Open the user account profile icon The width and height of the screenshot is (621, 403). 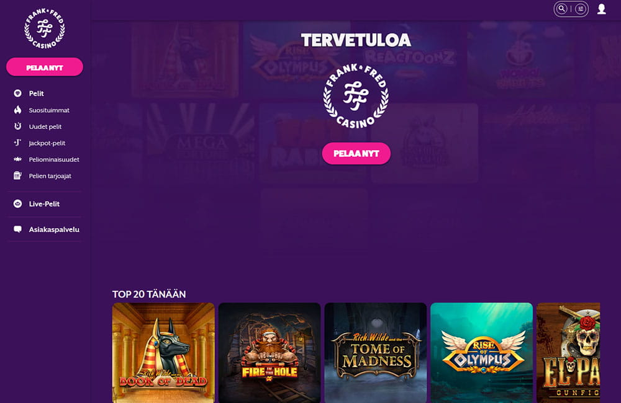(x=601, y=9)
